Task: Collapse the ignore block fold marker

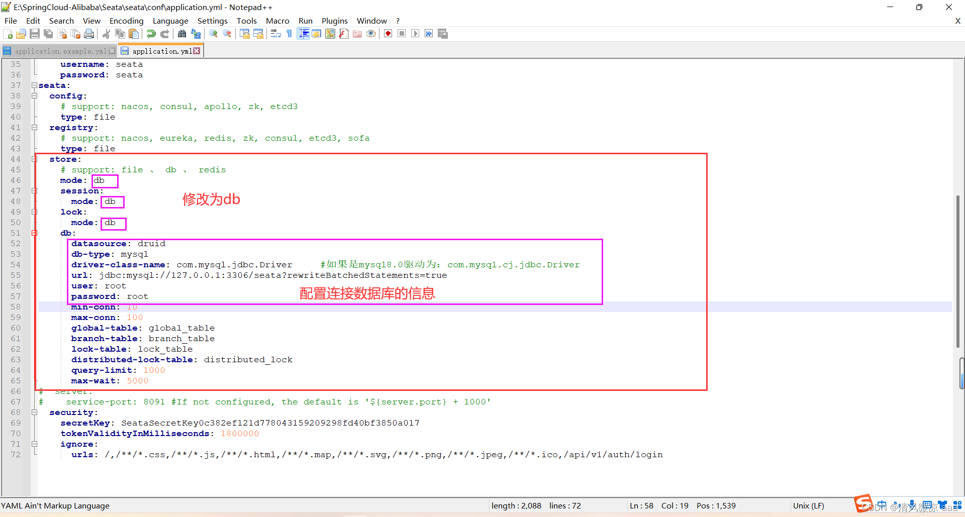Action: click(x=34, y=444)
